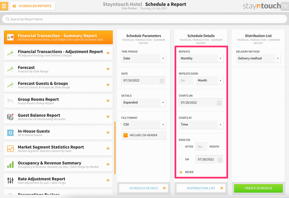The image size is (289, 198).
Task: Open calendar picker for Starts On
Action: (x=219, y=103)
